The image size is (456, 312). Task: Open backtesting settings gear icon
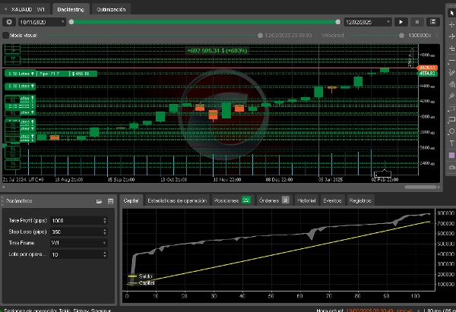pyautogui.click(x=9, y=22)
